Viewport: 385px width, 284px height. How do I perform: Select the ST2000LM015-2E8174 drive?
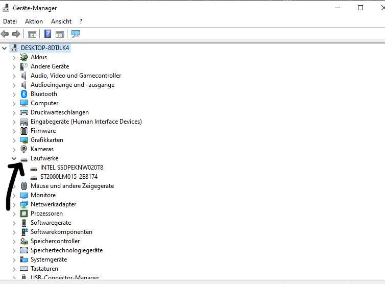coord(68,177)
